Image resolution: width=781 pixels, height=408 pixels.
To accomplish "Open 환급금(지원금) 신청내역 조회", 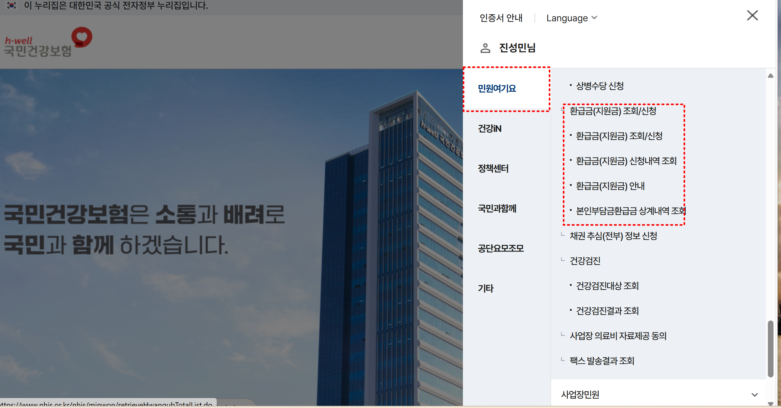I will [x=626, y=161].
